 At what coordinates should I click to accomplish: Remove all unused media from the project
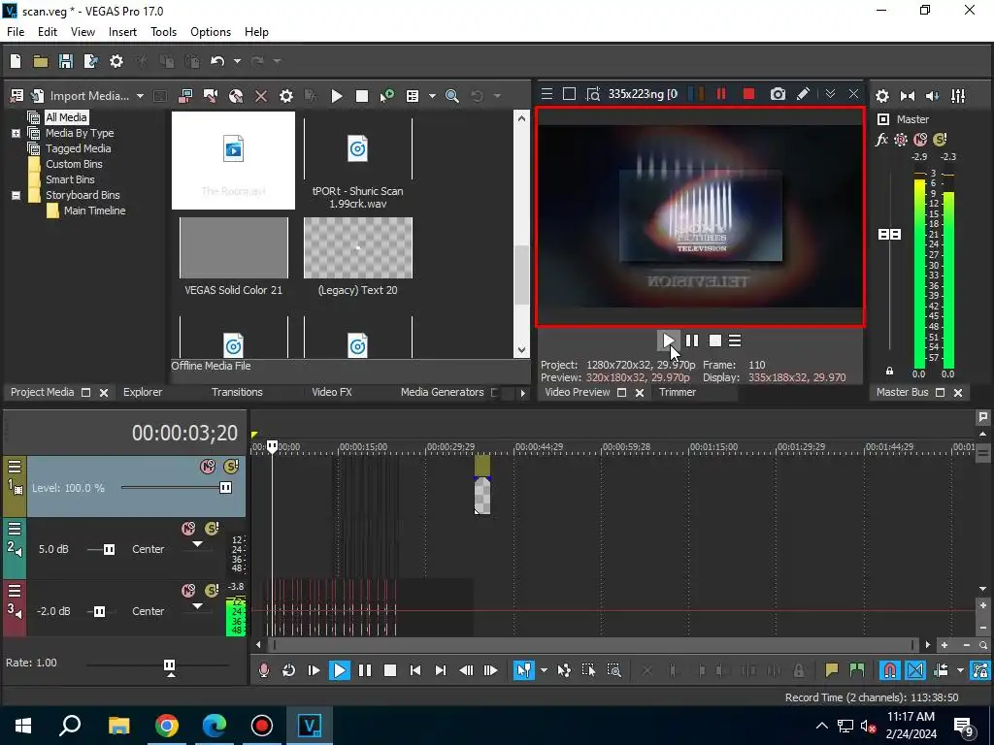[x=17, y=96]
